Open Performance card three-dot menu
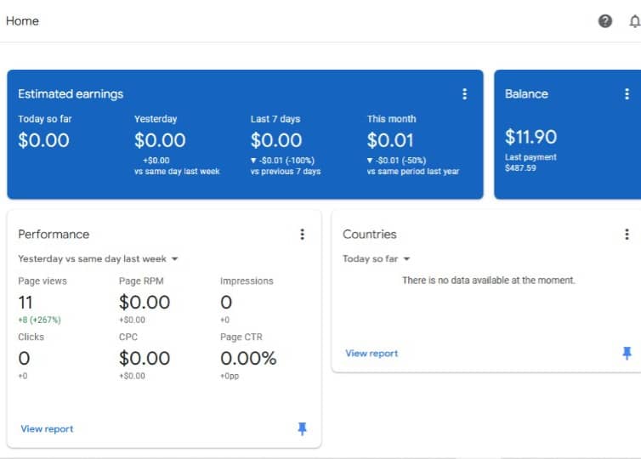The width and height of the screenshot is (641, 459). click(x=302, y=235)
